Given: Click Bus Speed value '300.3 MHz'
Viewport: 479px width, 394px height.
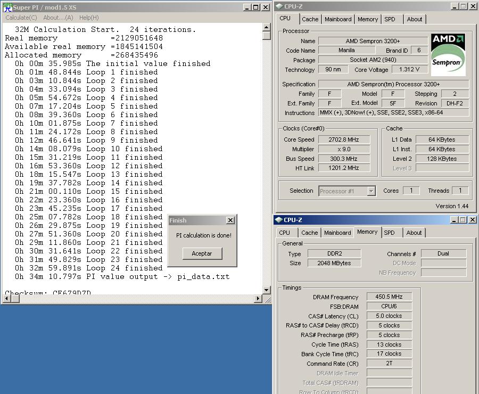Looking at the screenshot, I should click(344, 159).
